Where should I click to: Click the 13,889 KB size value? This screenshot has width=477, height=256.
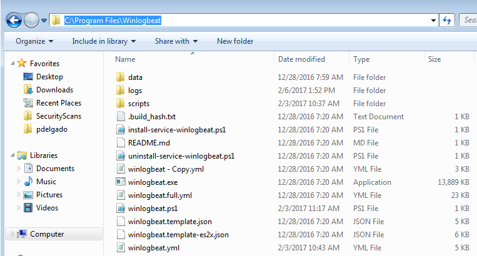point(453,182)
